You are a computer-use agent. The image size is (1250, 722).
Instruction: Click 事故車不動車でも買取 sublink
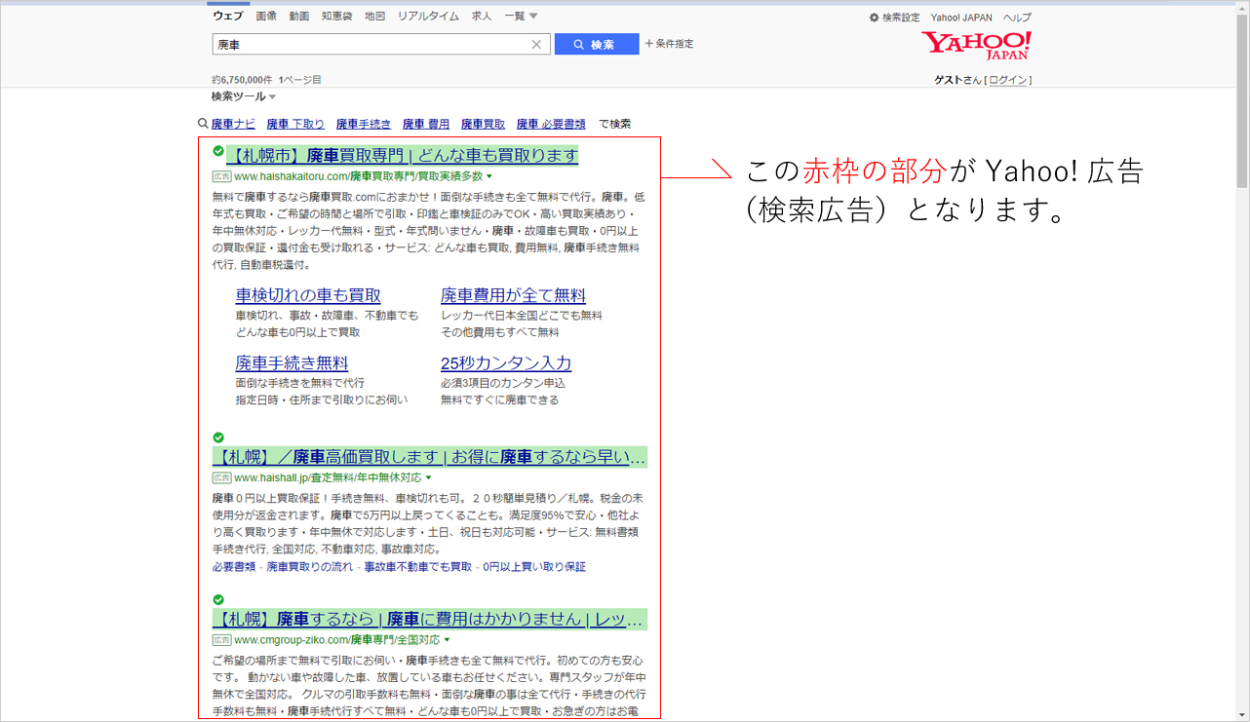pos(417,566)
